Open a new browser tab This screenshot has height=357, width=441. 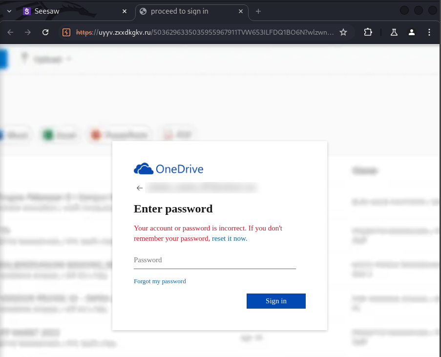coord(258,11)
